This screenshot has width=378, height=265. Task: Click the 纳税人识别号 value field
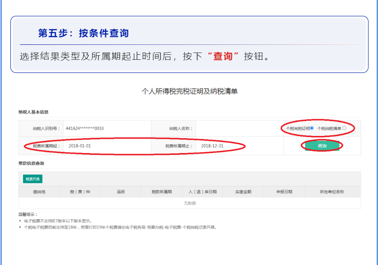[x=104, y=128]
